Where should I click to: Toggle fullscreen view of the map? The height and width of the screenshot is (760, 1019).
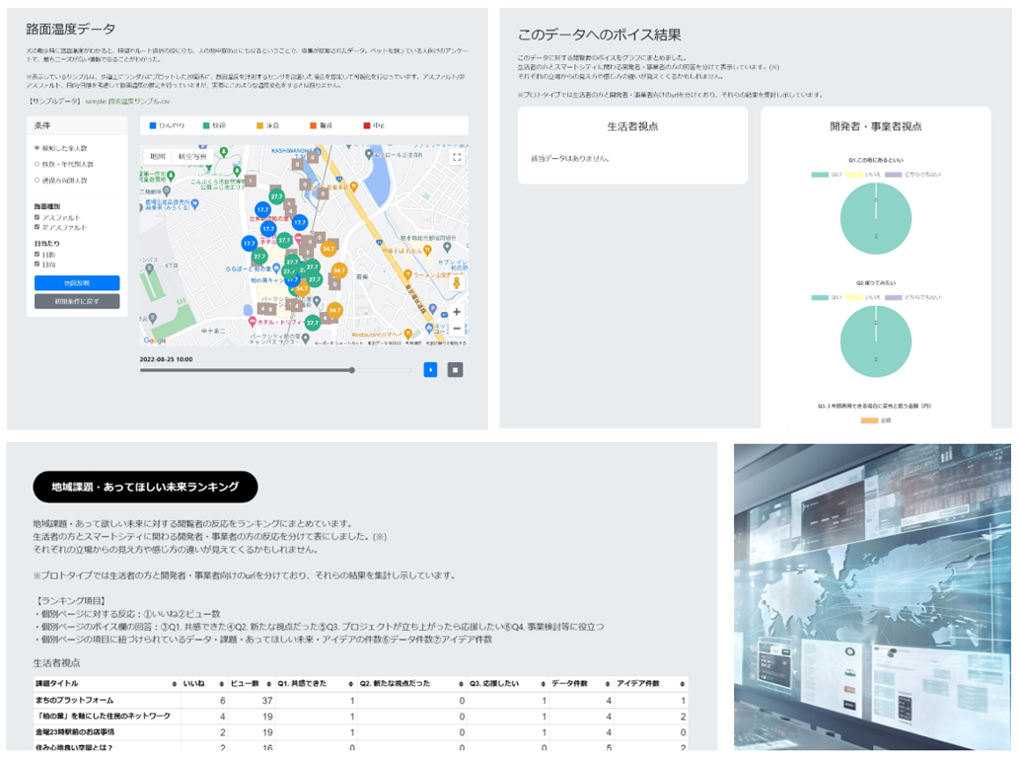(457, 157)
